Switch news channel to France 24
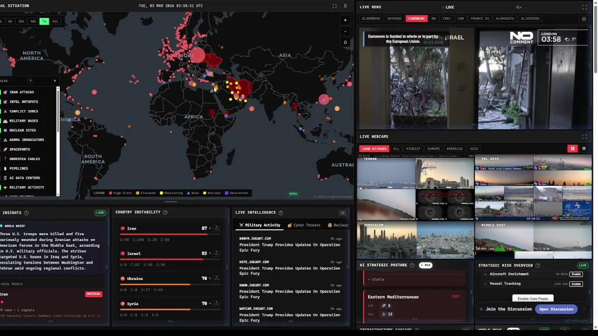 pyautogui.click(x=480, y=19)
